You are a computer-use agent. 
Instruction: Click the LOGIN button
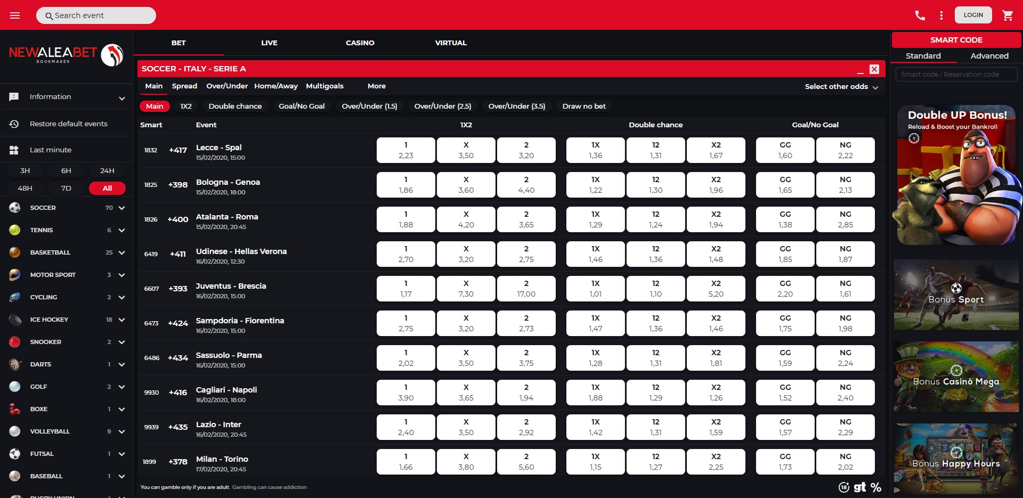coord(973,15)
